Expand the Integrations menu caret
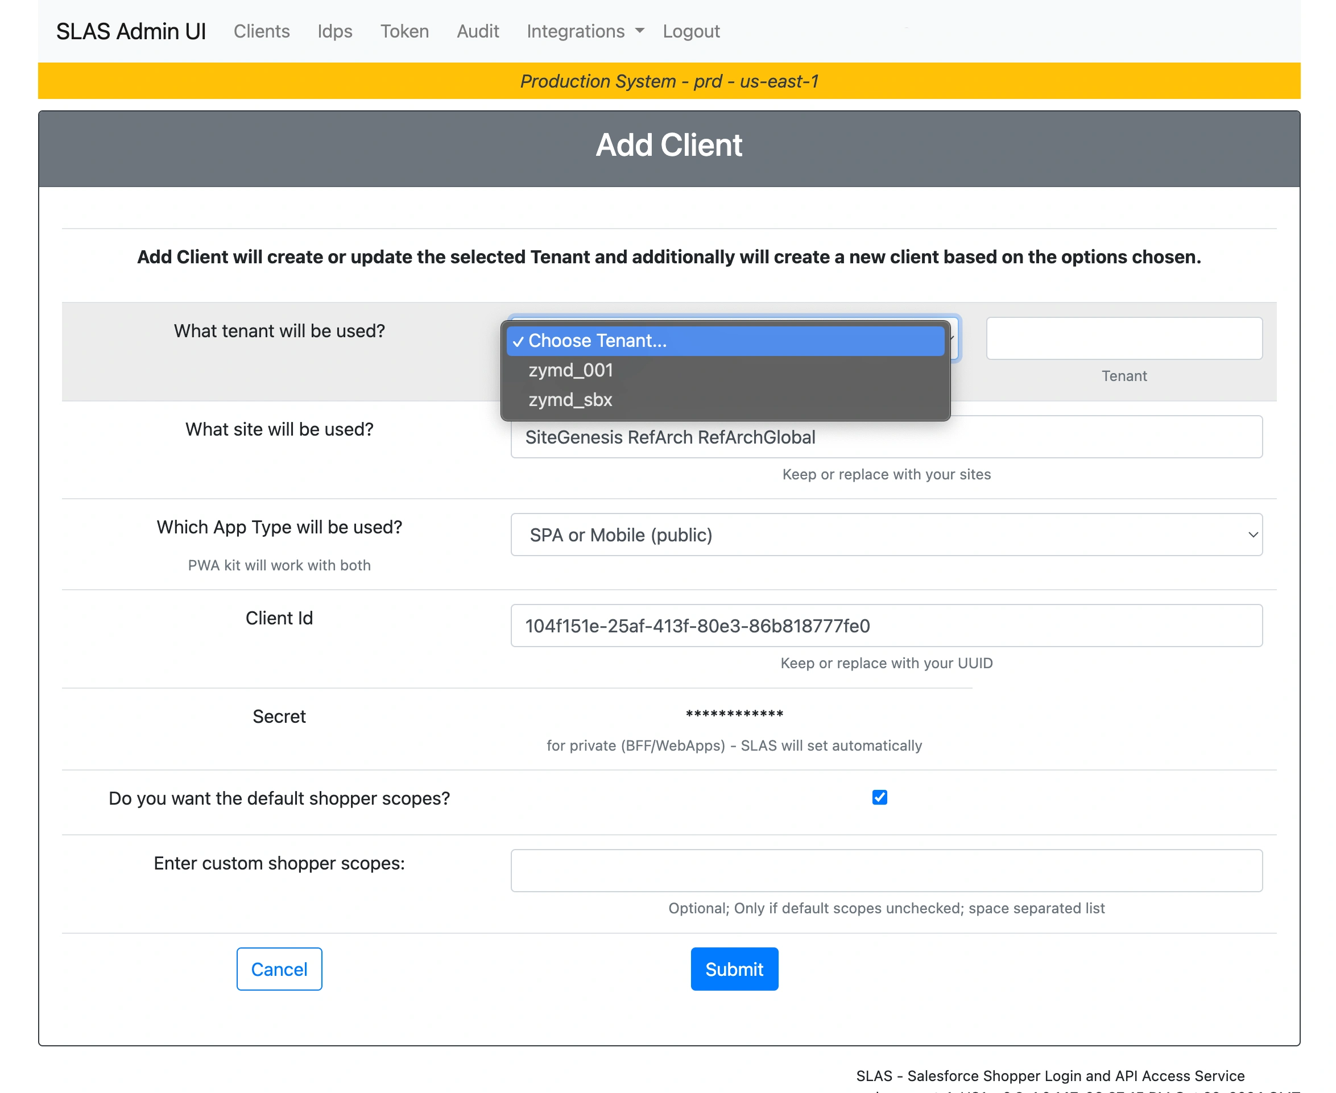1336x1093 pixels. click(x=640, y=31)
